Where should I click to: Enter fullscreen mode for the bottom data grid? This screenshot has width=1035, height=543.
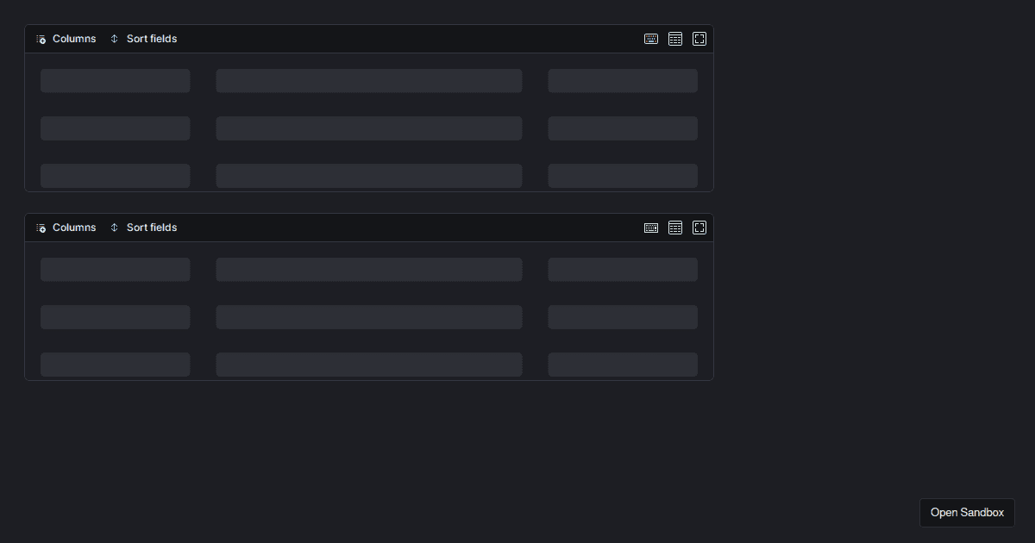699,227
